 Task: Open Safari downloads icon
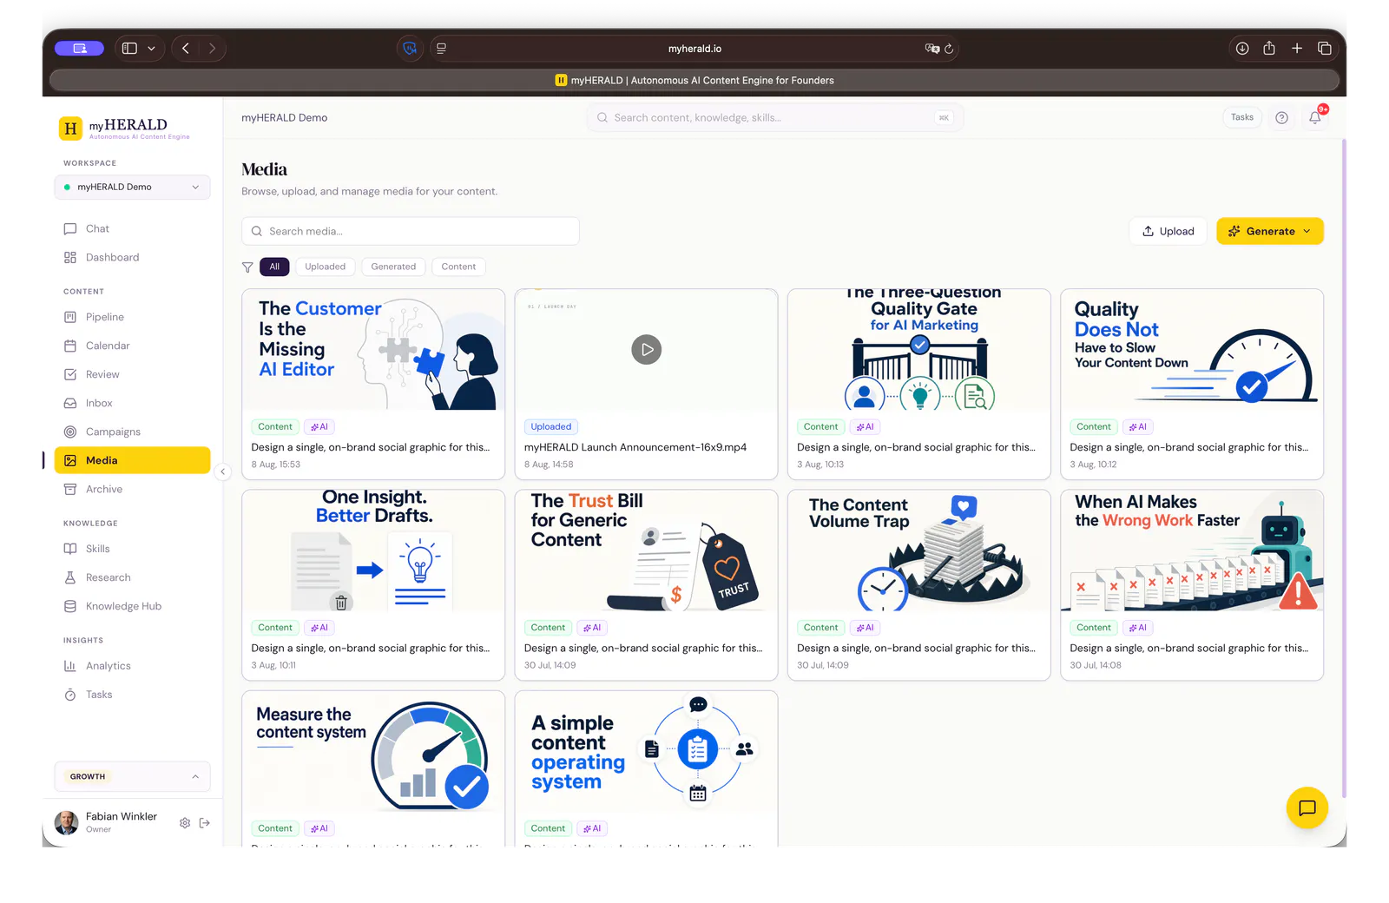coord(1242,49)
